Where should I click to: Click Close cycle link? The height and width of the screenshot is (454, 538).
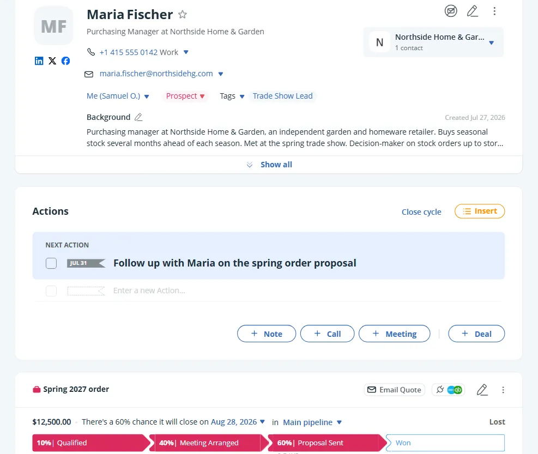tap(421, 211)
